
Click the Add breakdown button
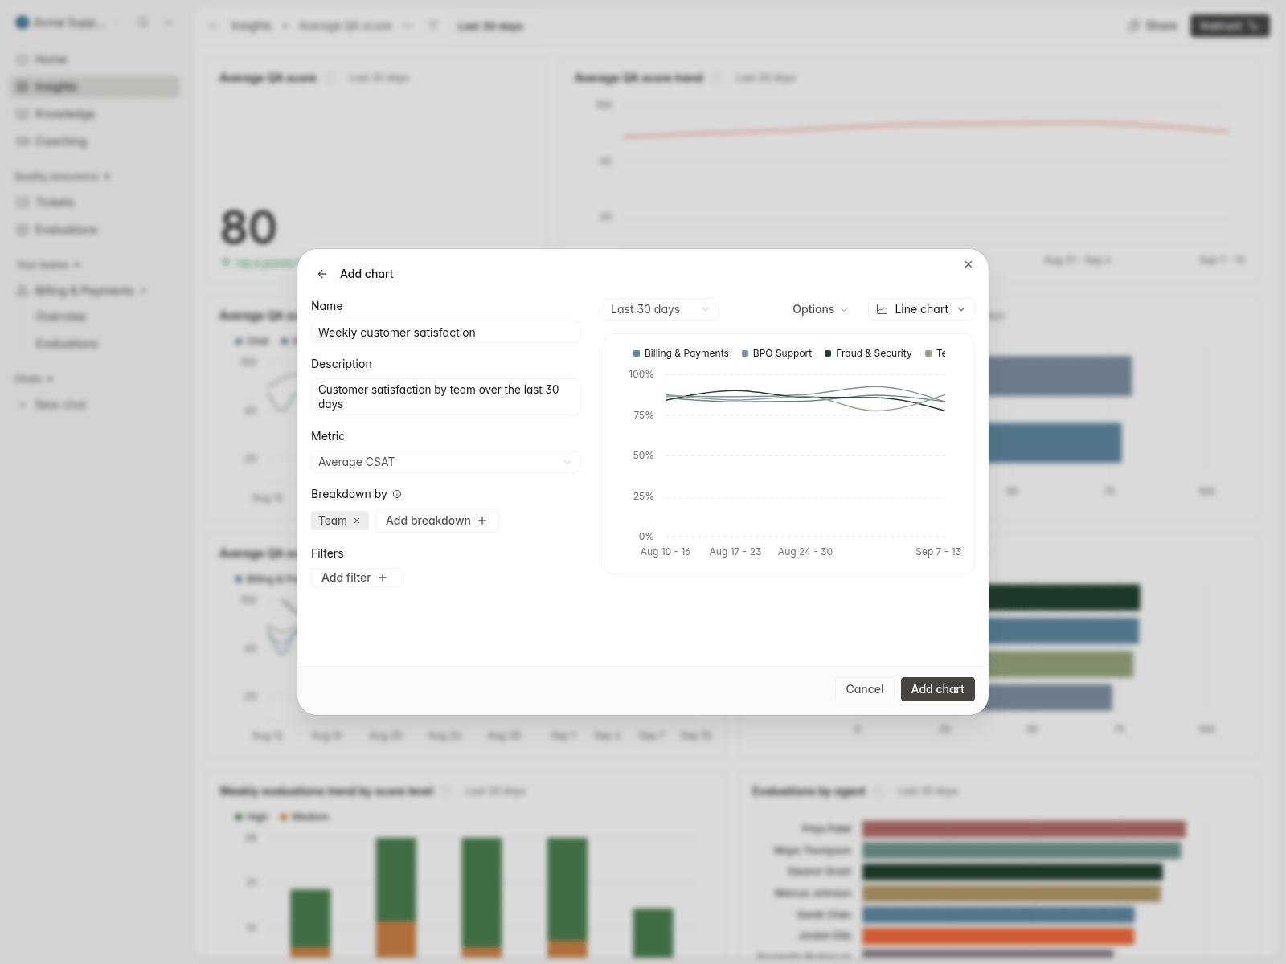(x=436, y=521)
